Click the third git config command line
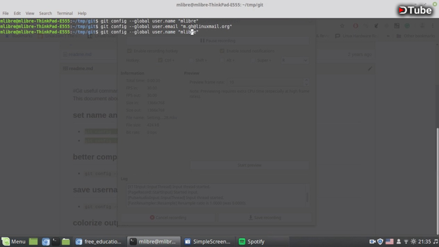 (x=99, y=32)
